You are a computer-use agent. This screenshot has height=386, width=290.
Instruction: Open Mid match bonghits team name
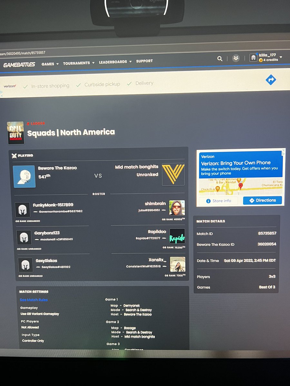click(137, 167)
